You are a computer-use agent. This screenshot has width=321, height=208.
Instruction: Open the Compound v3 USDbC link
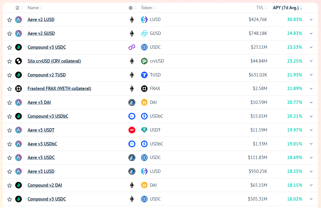(48, 116)
